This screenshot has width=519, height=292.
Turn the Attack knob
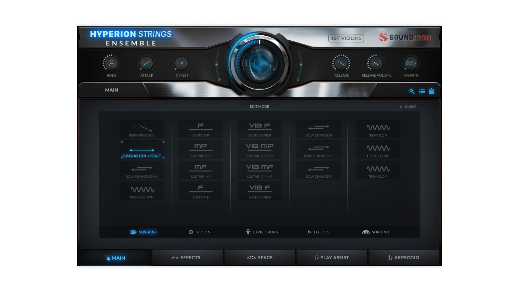click(147, 63)
